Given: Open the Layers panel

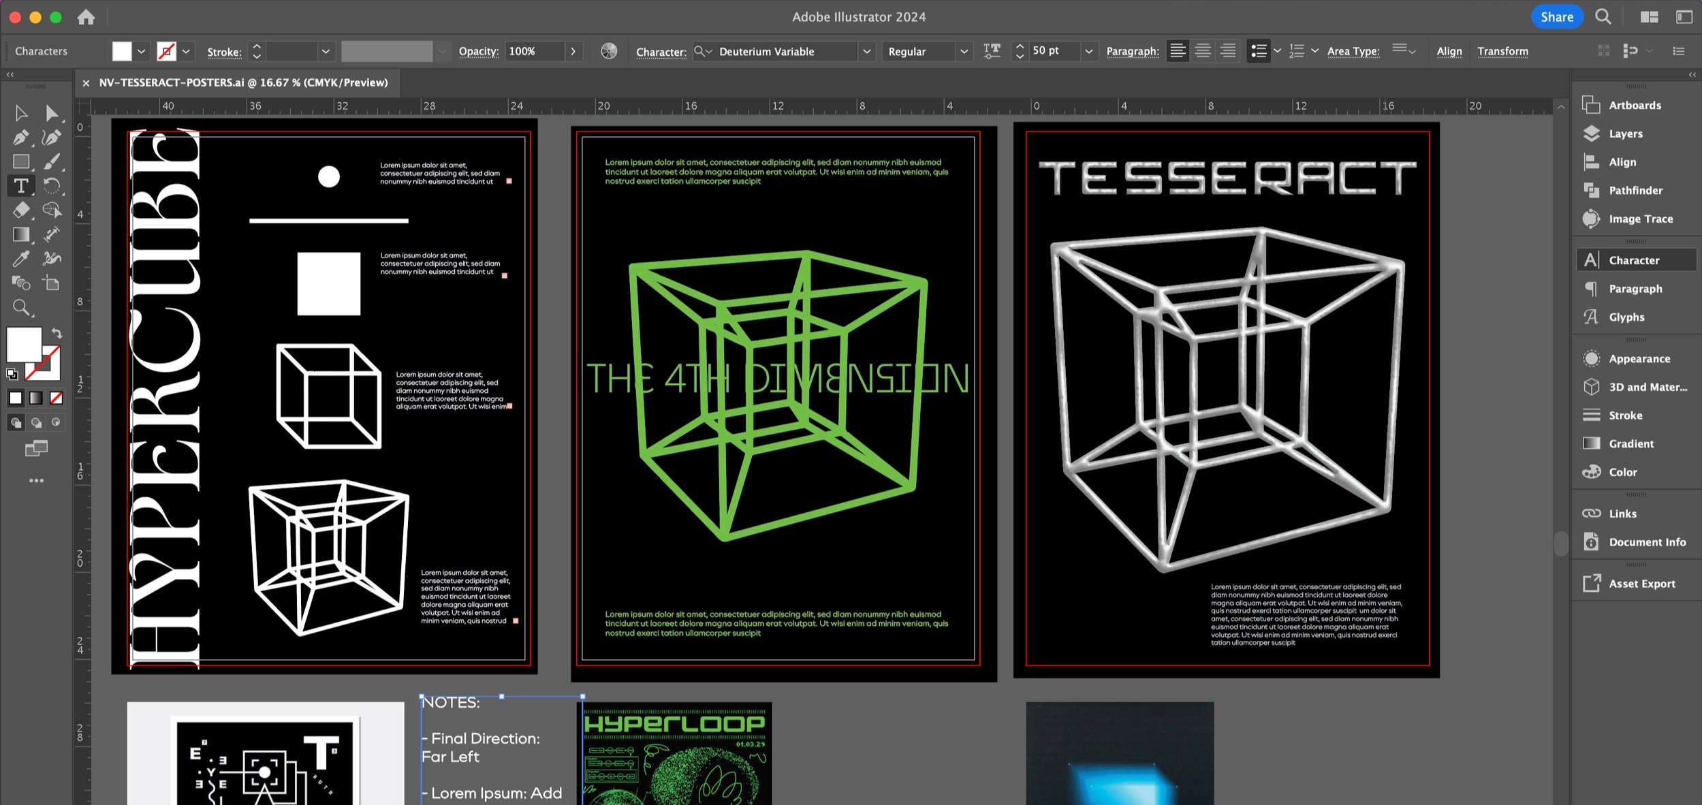Looking at the screenshot, I should (x=1625, y=133).
